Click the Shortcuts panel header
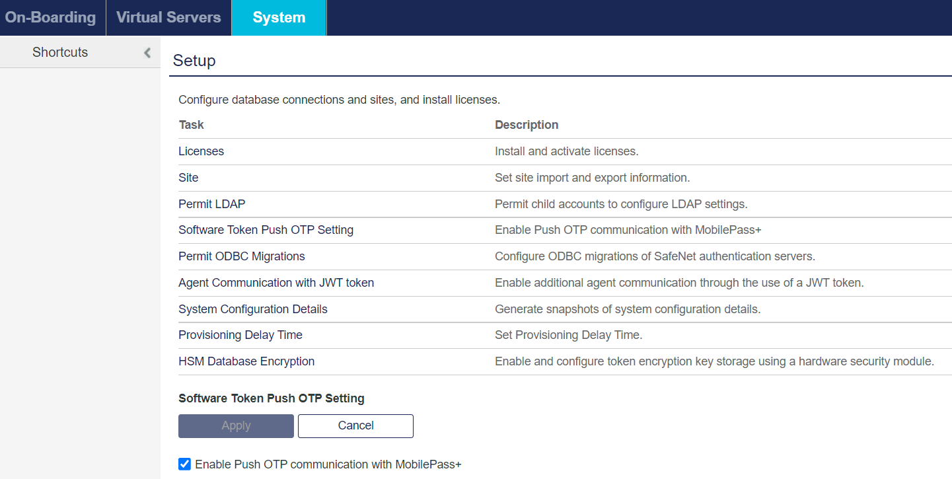 (x=59, y=52)
